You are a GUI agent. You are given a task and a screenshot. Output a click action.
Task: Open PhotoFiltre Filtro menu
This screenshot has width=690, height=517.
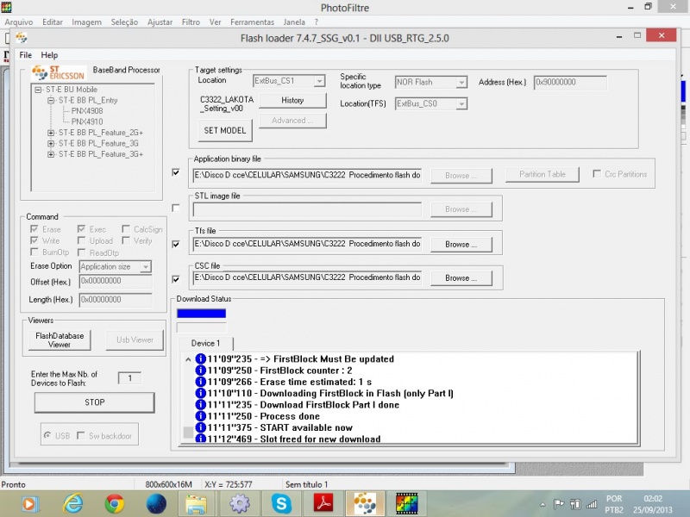pyautogui.click(x=191, y=22)
